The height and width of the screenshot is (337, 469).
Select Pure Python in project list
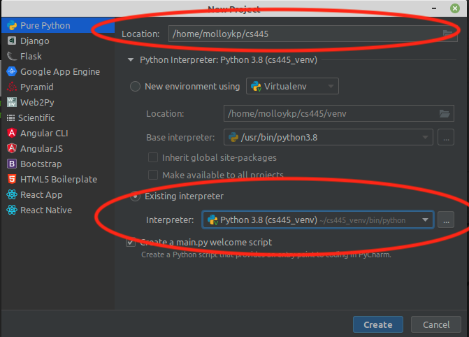click(x=45, y=25)
